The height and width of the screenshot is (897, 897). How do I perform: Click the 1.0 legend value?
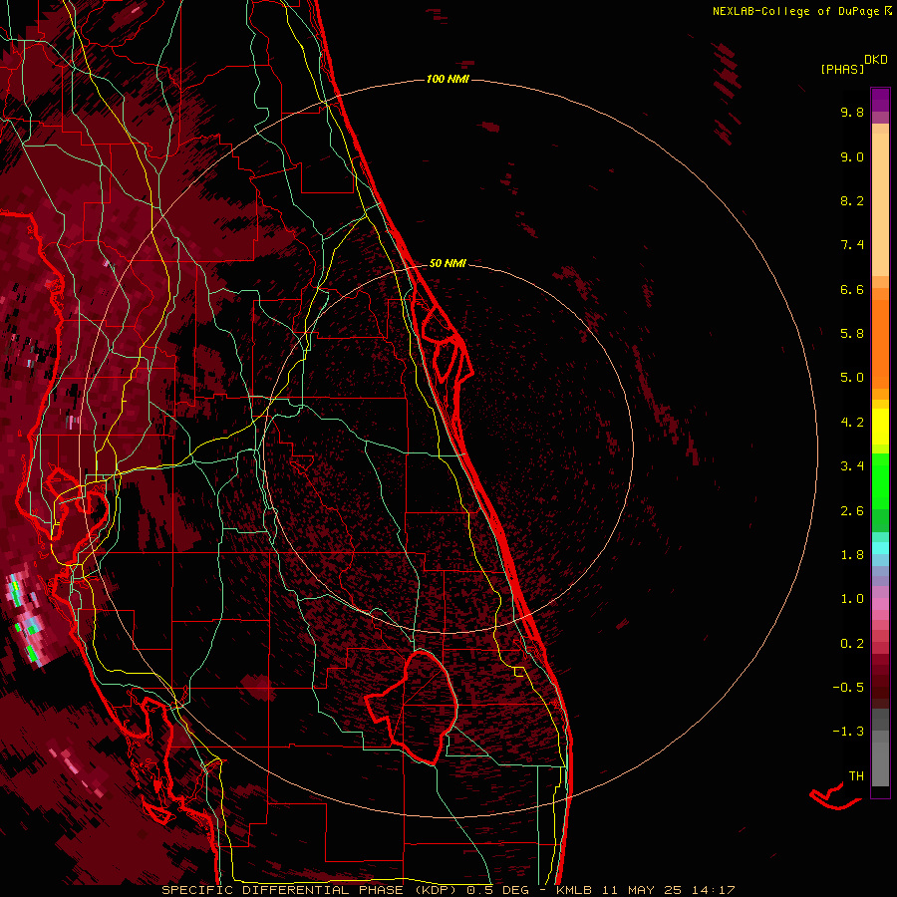pos(852,599)
